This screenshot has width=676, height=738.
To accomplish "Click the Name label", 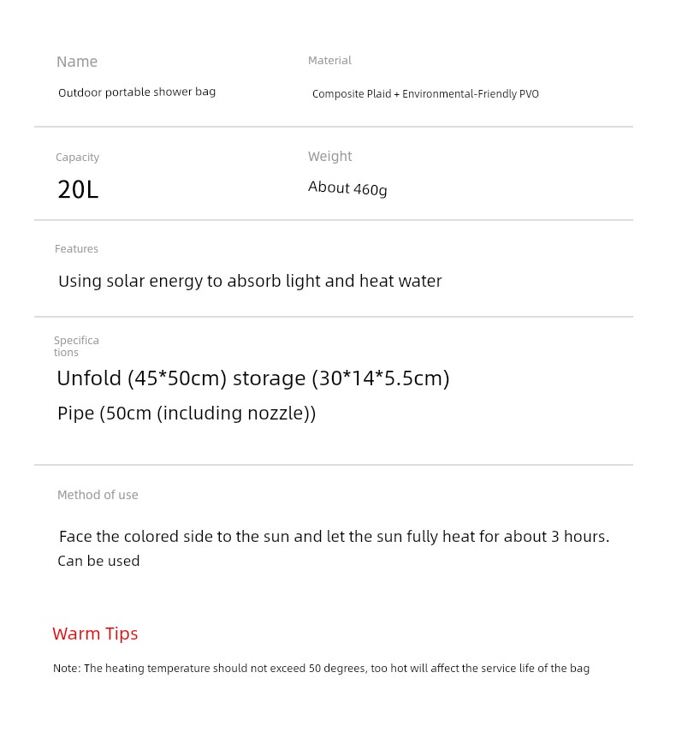I will 77,62.
